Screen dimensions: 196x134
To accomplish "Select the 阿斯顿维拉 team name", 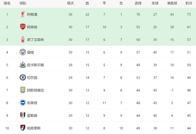I will (35, 90).
